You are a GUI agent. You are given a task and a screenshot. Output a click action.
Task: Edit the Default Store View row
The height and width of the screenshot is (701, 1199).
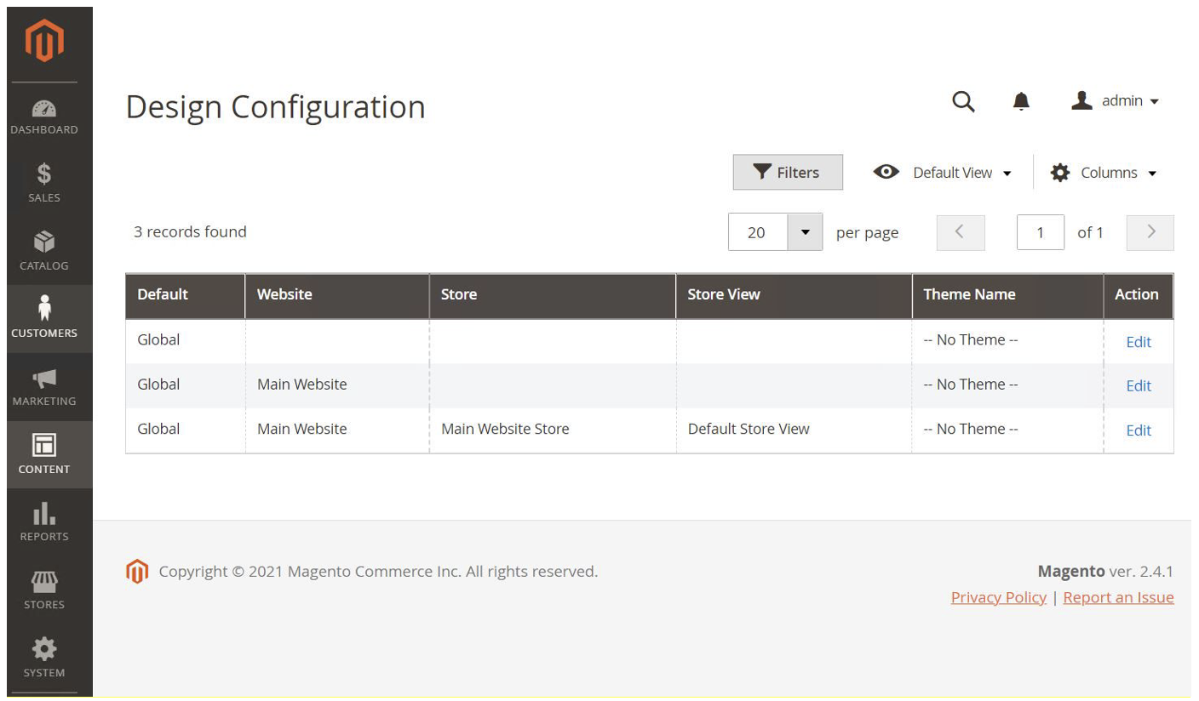point(1138,430)
